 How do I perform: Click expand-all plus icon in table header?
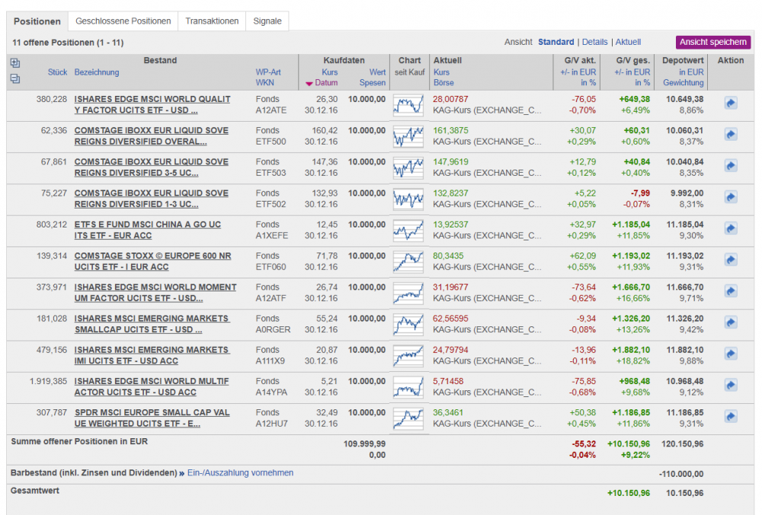(15, 63)
